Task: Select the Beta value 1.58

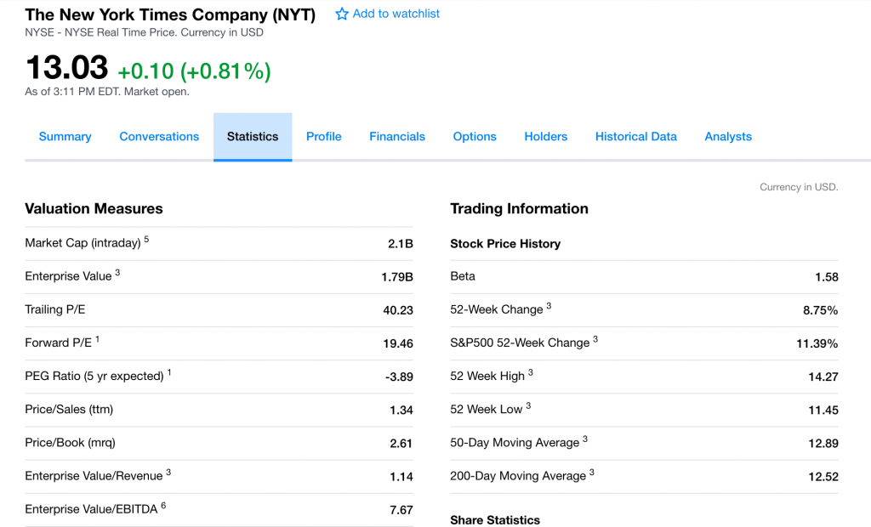Action: [827, 277]
